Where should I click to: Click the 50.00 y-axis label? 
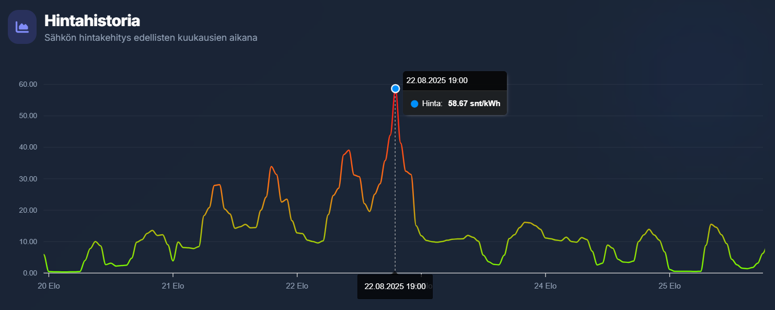click(28, 116)
